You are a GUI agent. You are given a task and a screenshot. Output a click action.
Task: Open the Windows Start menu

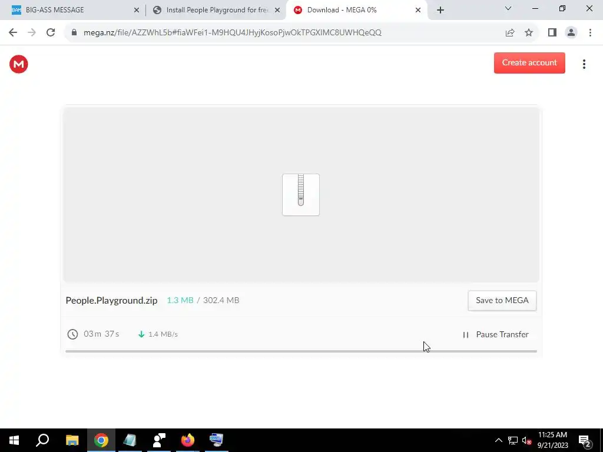point(14,440)
